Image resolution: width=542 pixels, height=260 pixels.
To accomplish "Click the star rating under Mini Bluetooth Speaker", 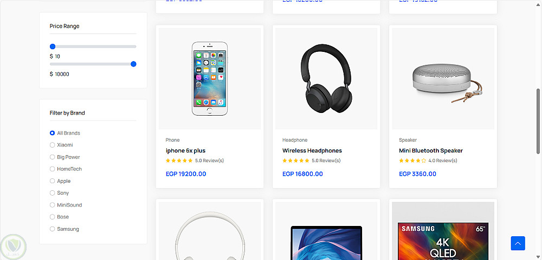I will [x=412, y=161].
